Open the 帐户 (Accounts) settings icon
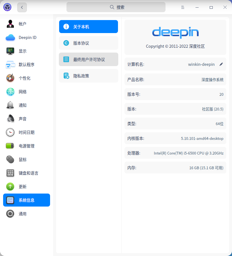 10,24
